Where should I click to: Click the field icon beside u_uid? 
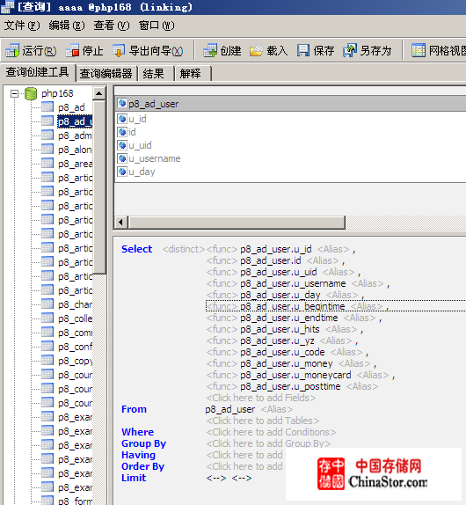coord(122,145)
